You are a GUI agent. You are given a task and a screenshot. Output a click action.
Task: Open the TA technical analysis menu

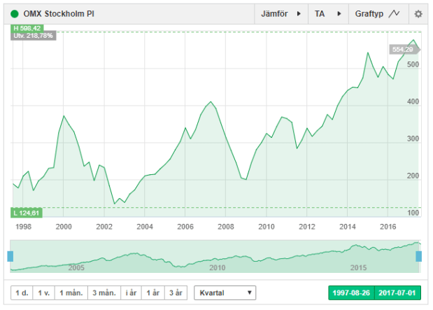tap(328, 13)
